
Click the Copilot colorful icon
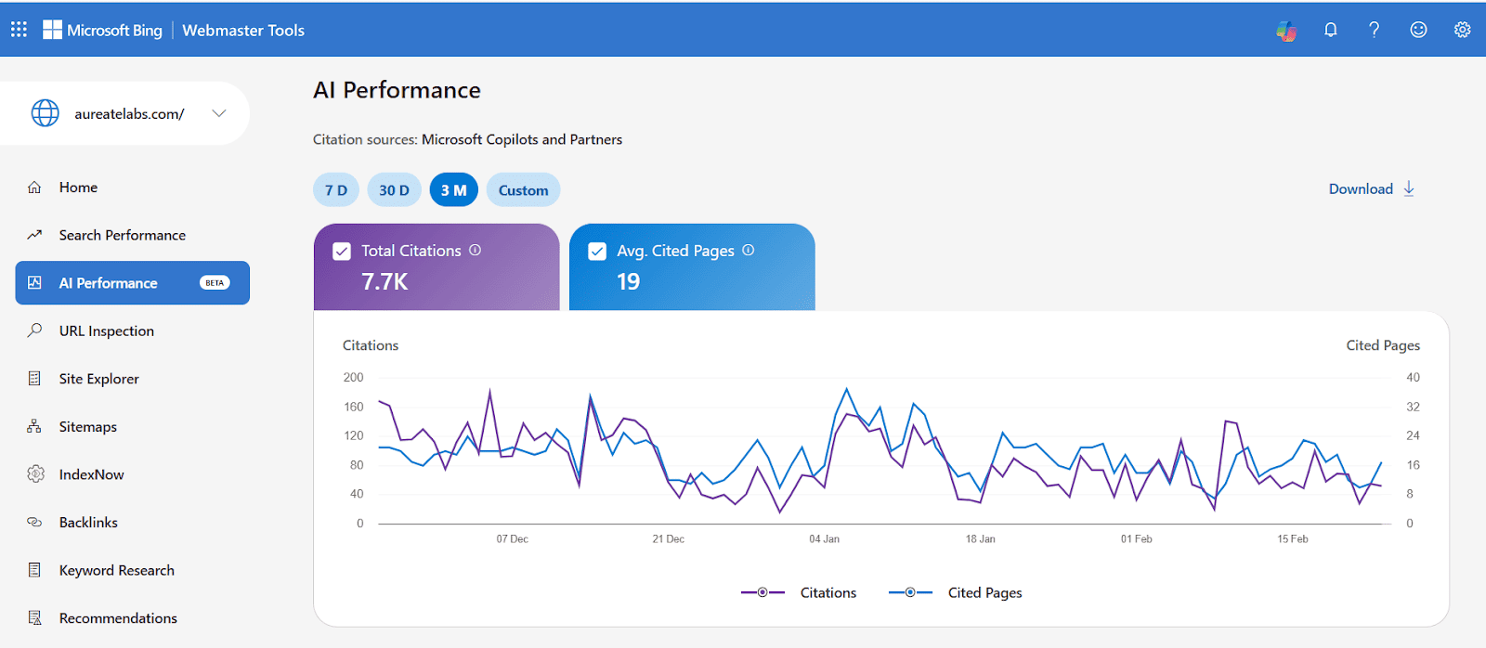tap(1286, 31)
